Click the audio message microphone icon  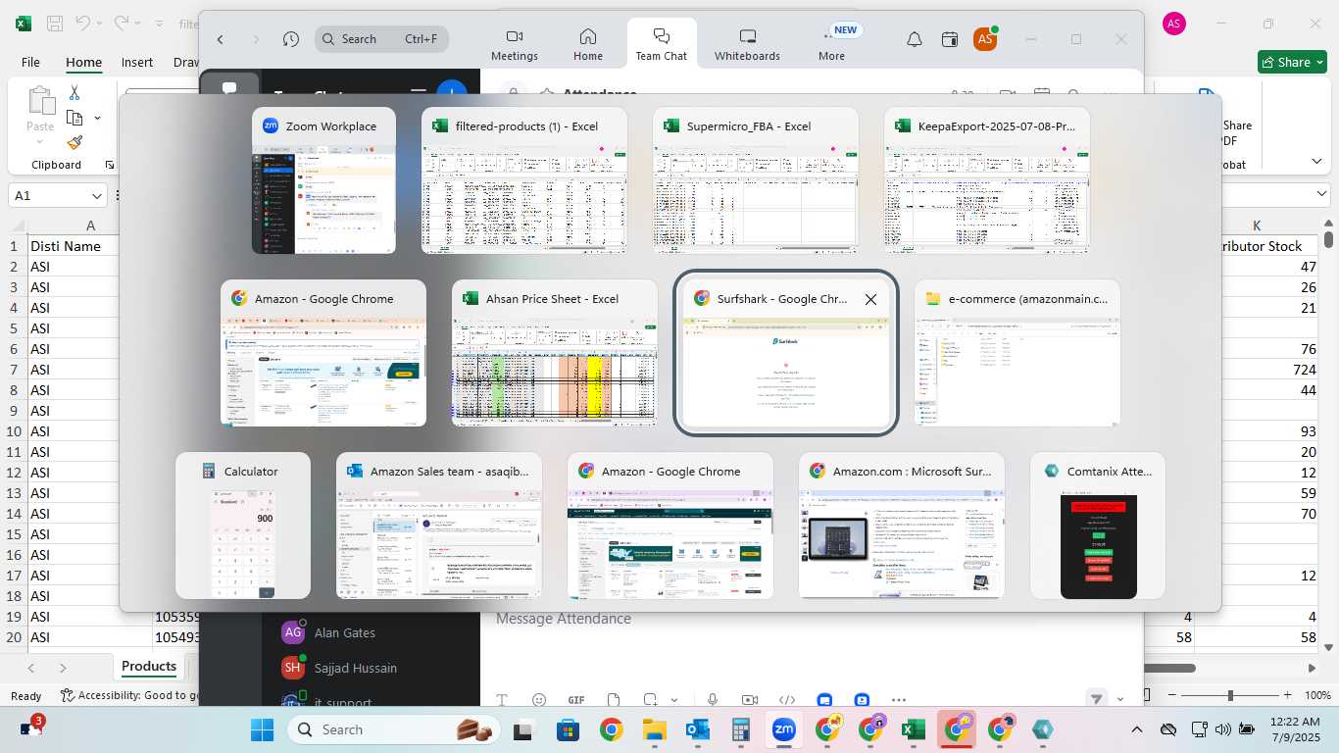pos(713,700)
